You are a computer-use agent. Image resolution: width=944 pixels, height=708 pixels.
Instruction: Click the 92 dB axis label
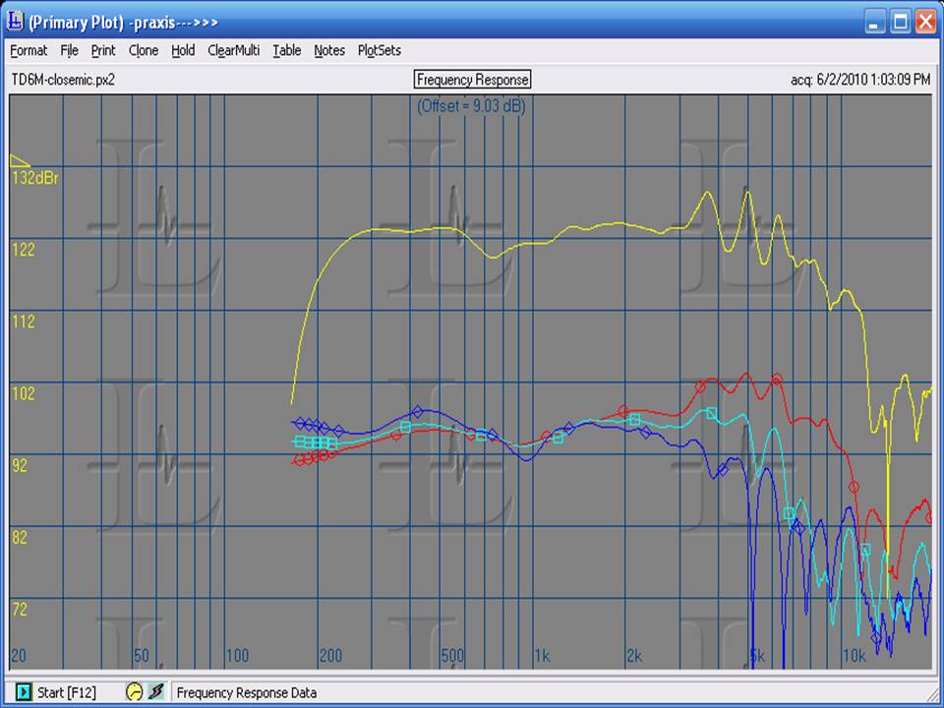[20, 465]
